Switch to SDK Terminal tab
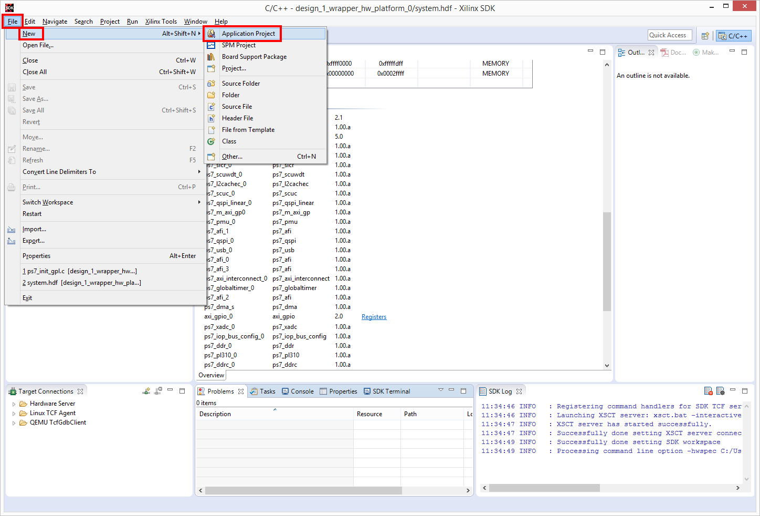This screenshot has height=516, width=760. tap(387, 391)
